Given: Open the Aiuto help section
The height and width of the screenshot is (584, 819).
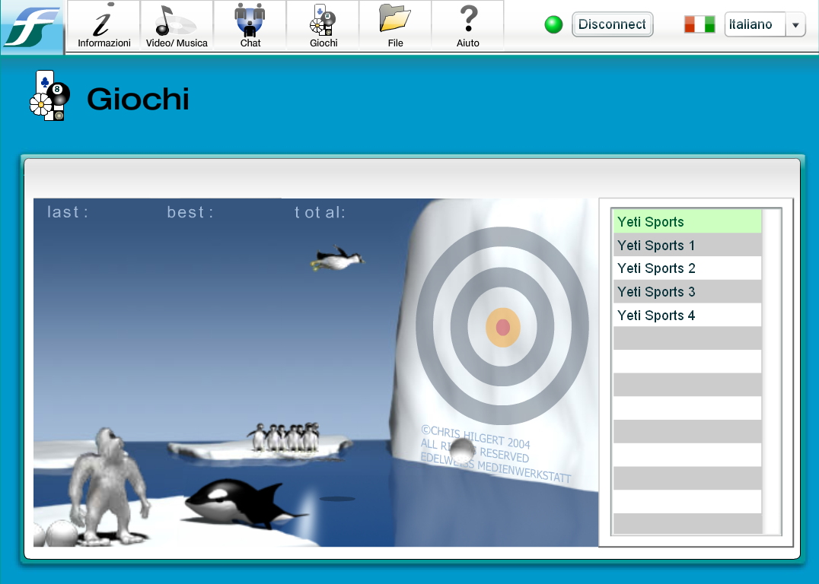Looking at the screenshot, I should 468,26.
